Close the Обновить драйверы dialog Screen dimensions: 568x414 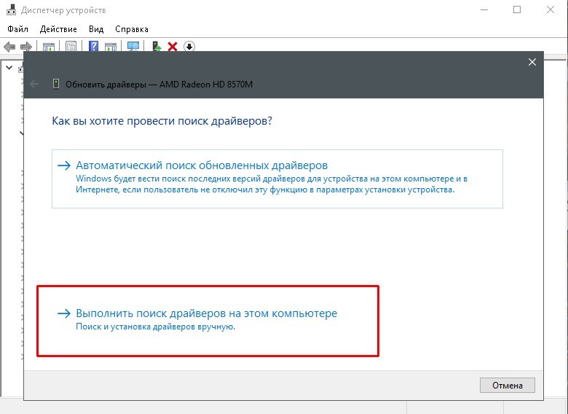pyautogui.click(x=532, y=62)
